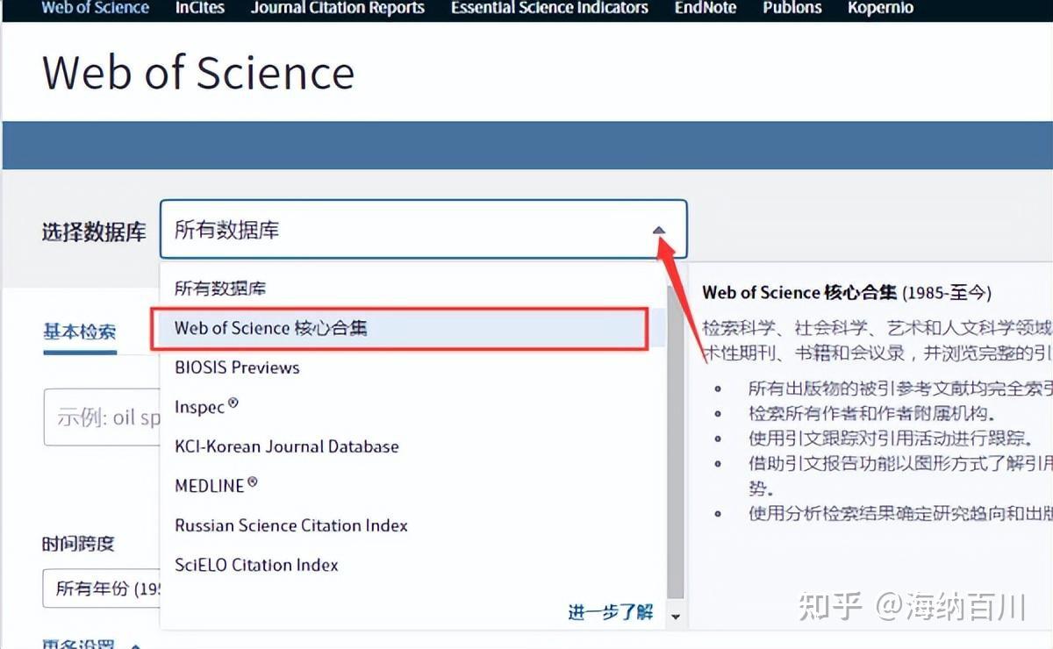This screenshot has width=1053, height=649.
Task: Choose the 所有数据库 option in the dropdown
Action: click(219, 288)
